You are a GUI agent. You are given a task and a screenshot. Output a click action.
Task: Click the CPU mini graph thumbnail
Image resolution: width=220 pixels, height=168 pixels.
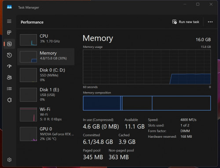coord(28,40)
